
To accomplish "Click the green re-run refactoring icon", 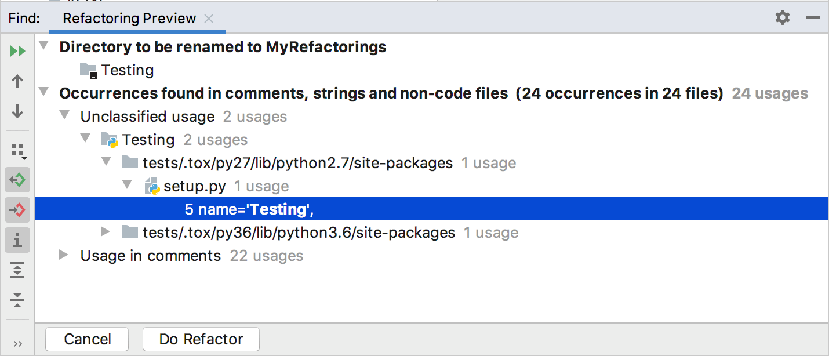I will [x=17, y=180].
